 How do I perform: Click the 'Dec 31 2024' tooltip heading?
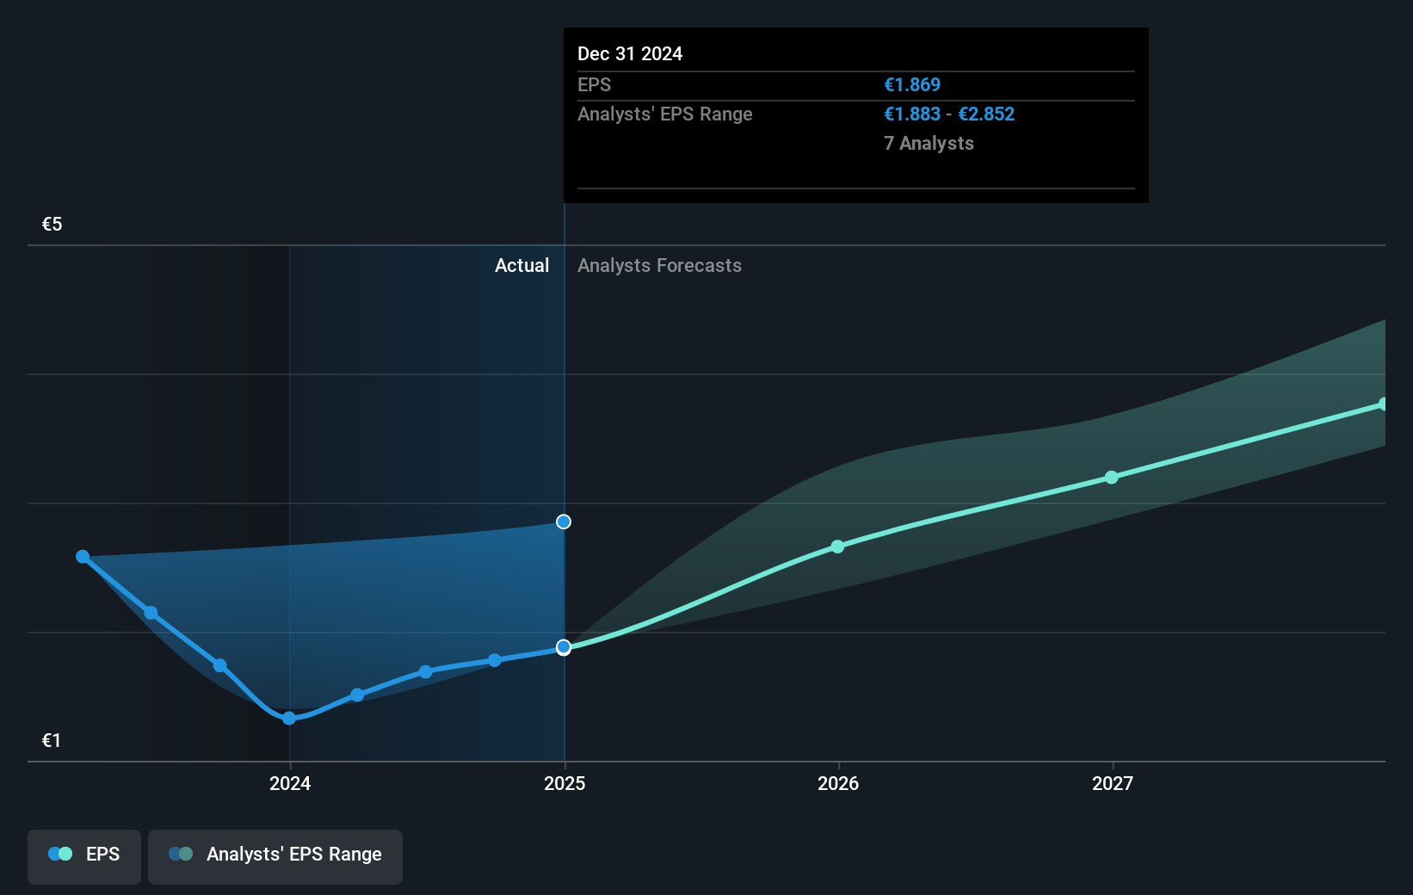click(x=630, y=54)
